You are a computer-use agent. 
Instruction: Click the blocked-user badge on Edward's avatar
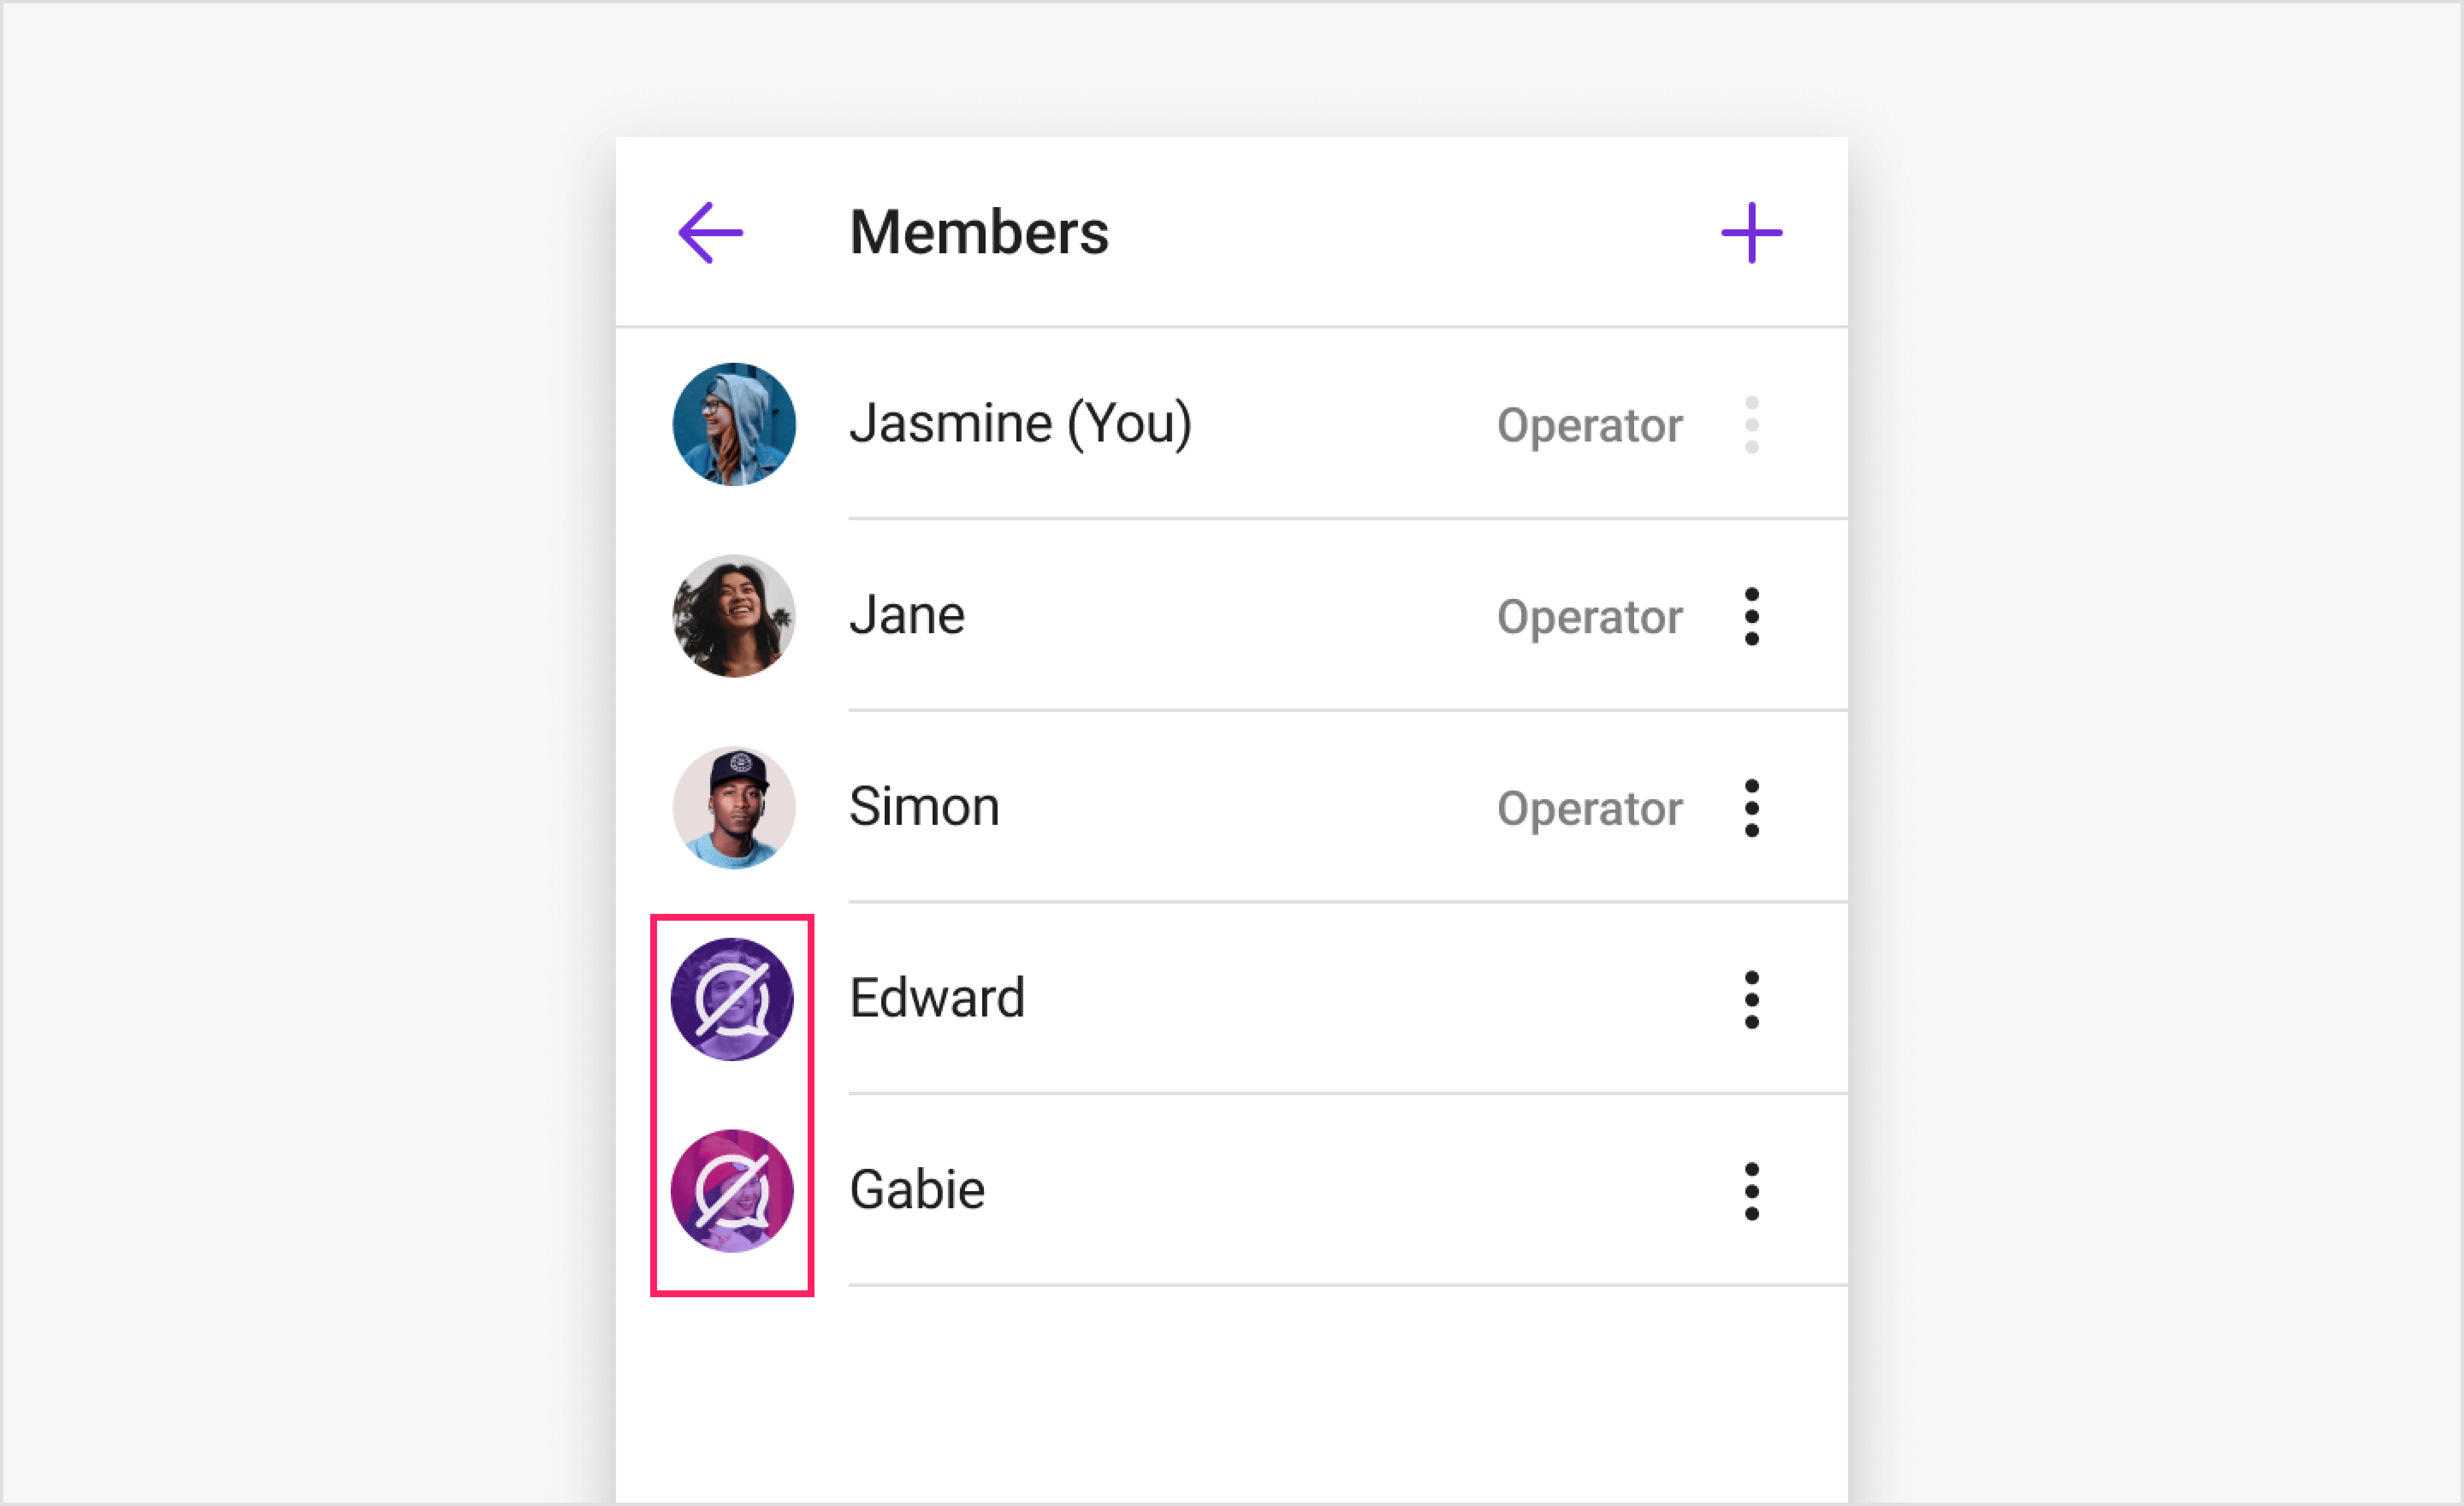(x=733, y=997)
